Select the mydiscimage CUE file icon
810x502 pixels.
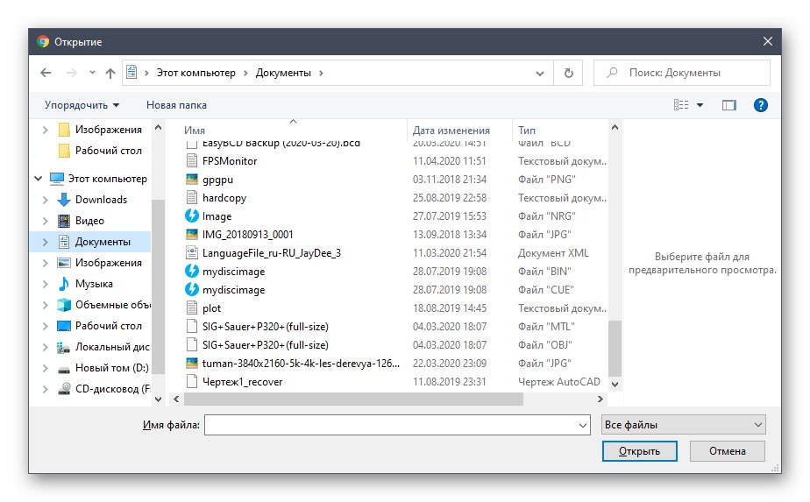point(192,290)
